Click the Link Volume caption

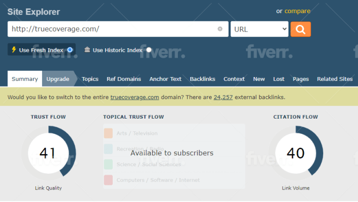(296, 188)
